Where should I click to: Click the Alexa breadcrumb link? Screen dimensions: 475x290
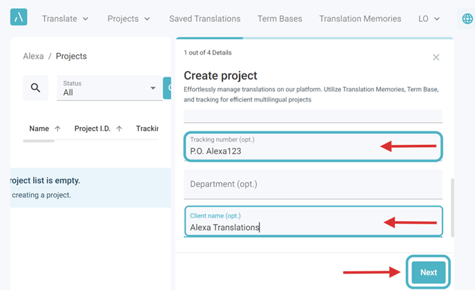pos(33,57)
